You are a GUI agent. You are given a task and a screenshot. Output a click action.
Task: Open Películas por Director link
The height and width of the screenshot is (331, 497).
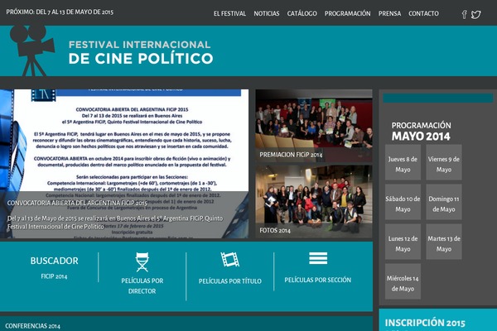(x=142, y=285)
